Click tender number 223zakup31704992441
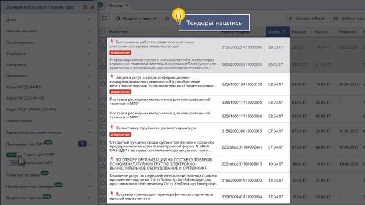The width and height of the screenshot is (365, 205). coord(242,147)
